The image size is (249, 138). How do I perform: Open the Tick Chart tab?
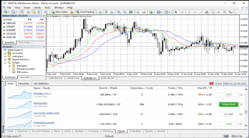point(24,43)
